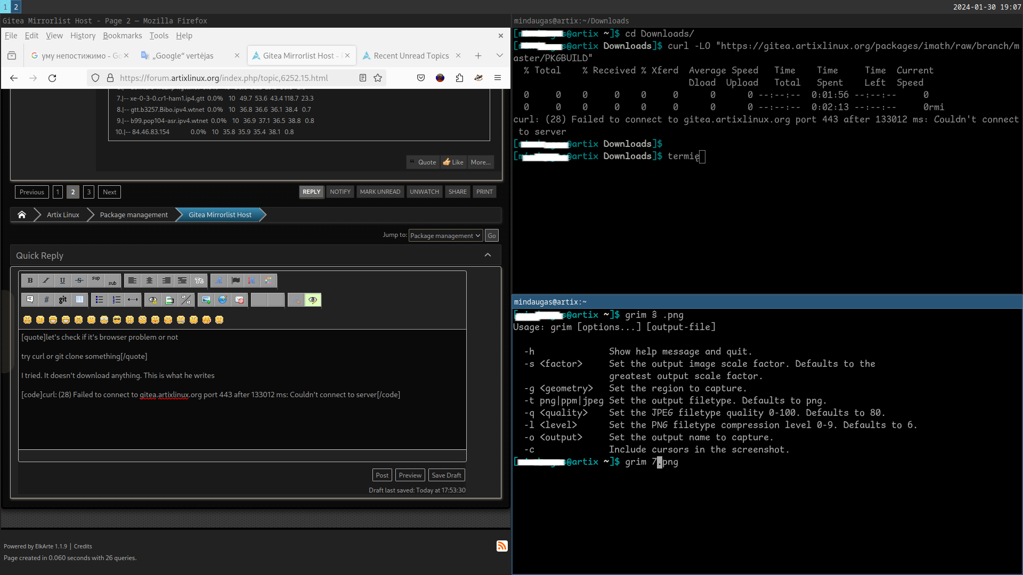Insert code tag with hash icon
This screenshot has height=575, width=1023.
[x=46, y=300]
